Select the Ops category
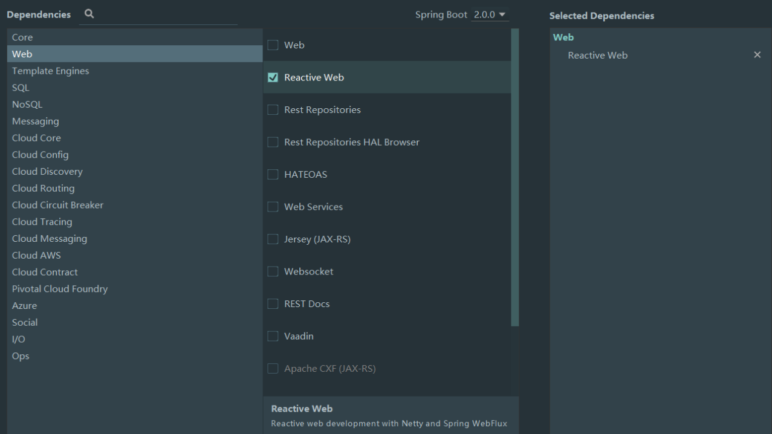Viewport: 772px width, 434px height. (135, 356)
